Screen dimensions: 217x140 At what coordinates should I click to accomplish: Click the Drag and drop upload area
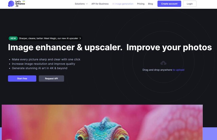[163, 66]
